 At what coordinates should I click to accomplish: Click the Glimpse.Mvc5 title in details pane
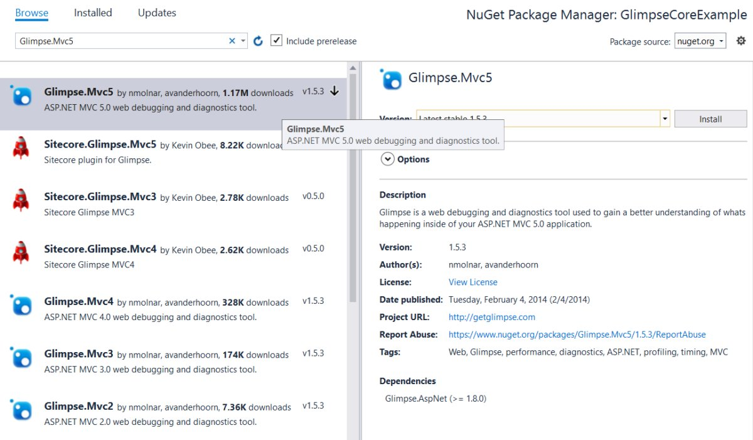[x=451, y=78]
